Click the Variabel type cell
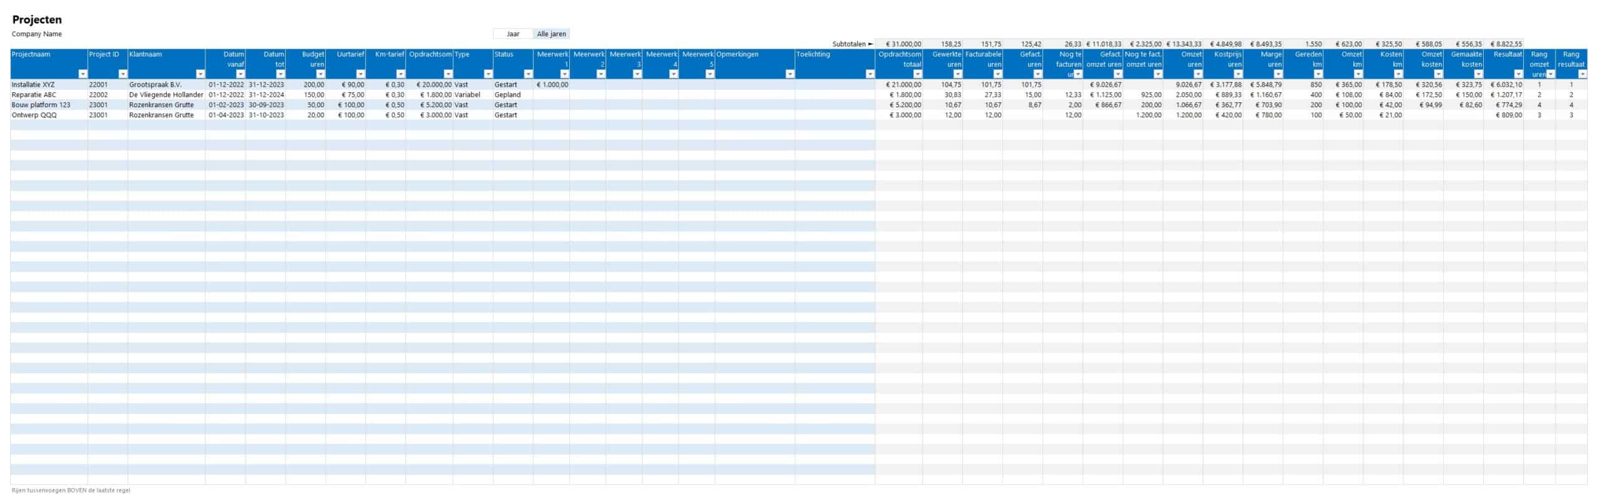Screen dimensions: 1598x495 (473, 95)
